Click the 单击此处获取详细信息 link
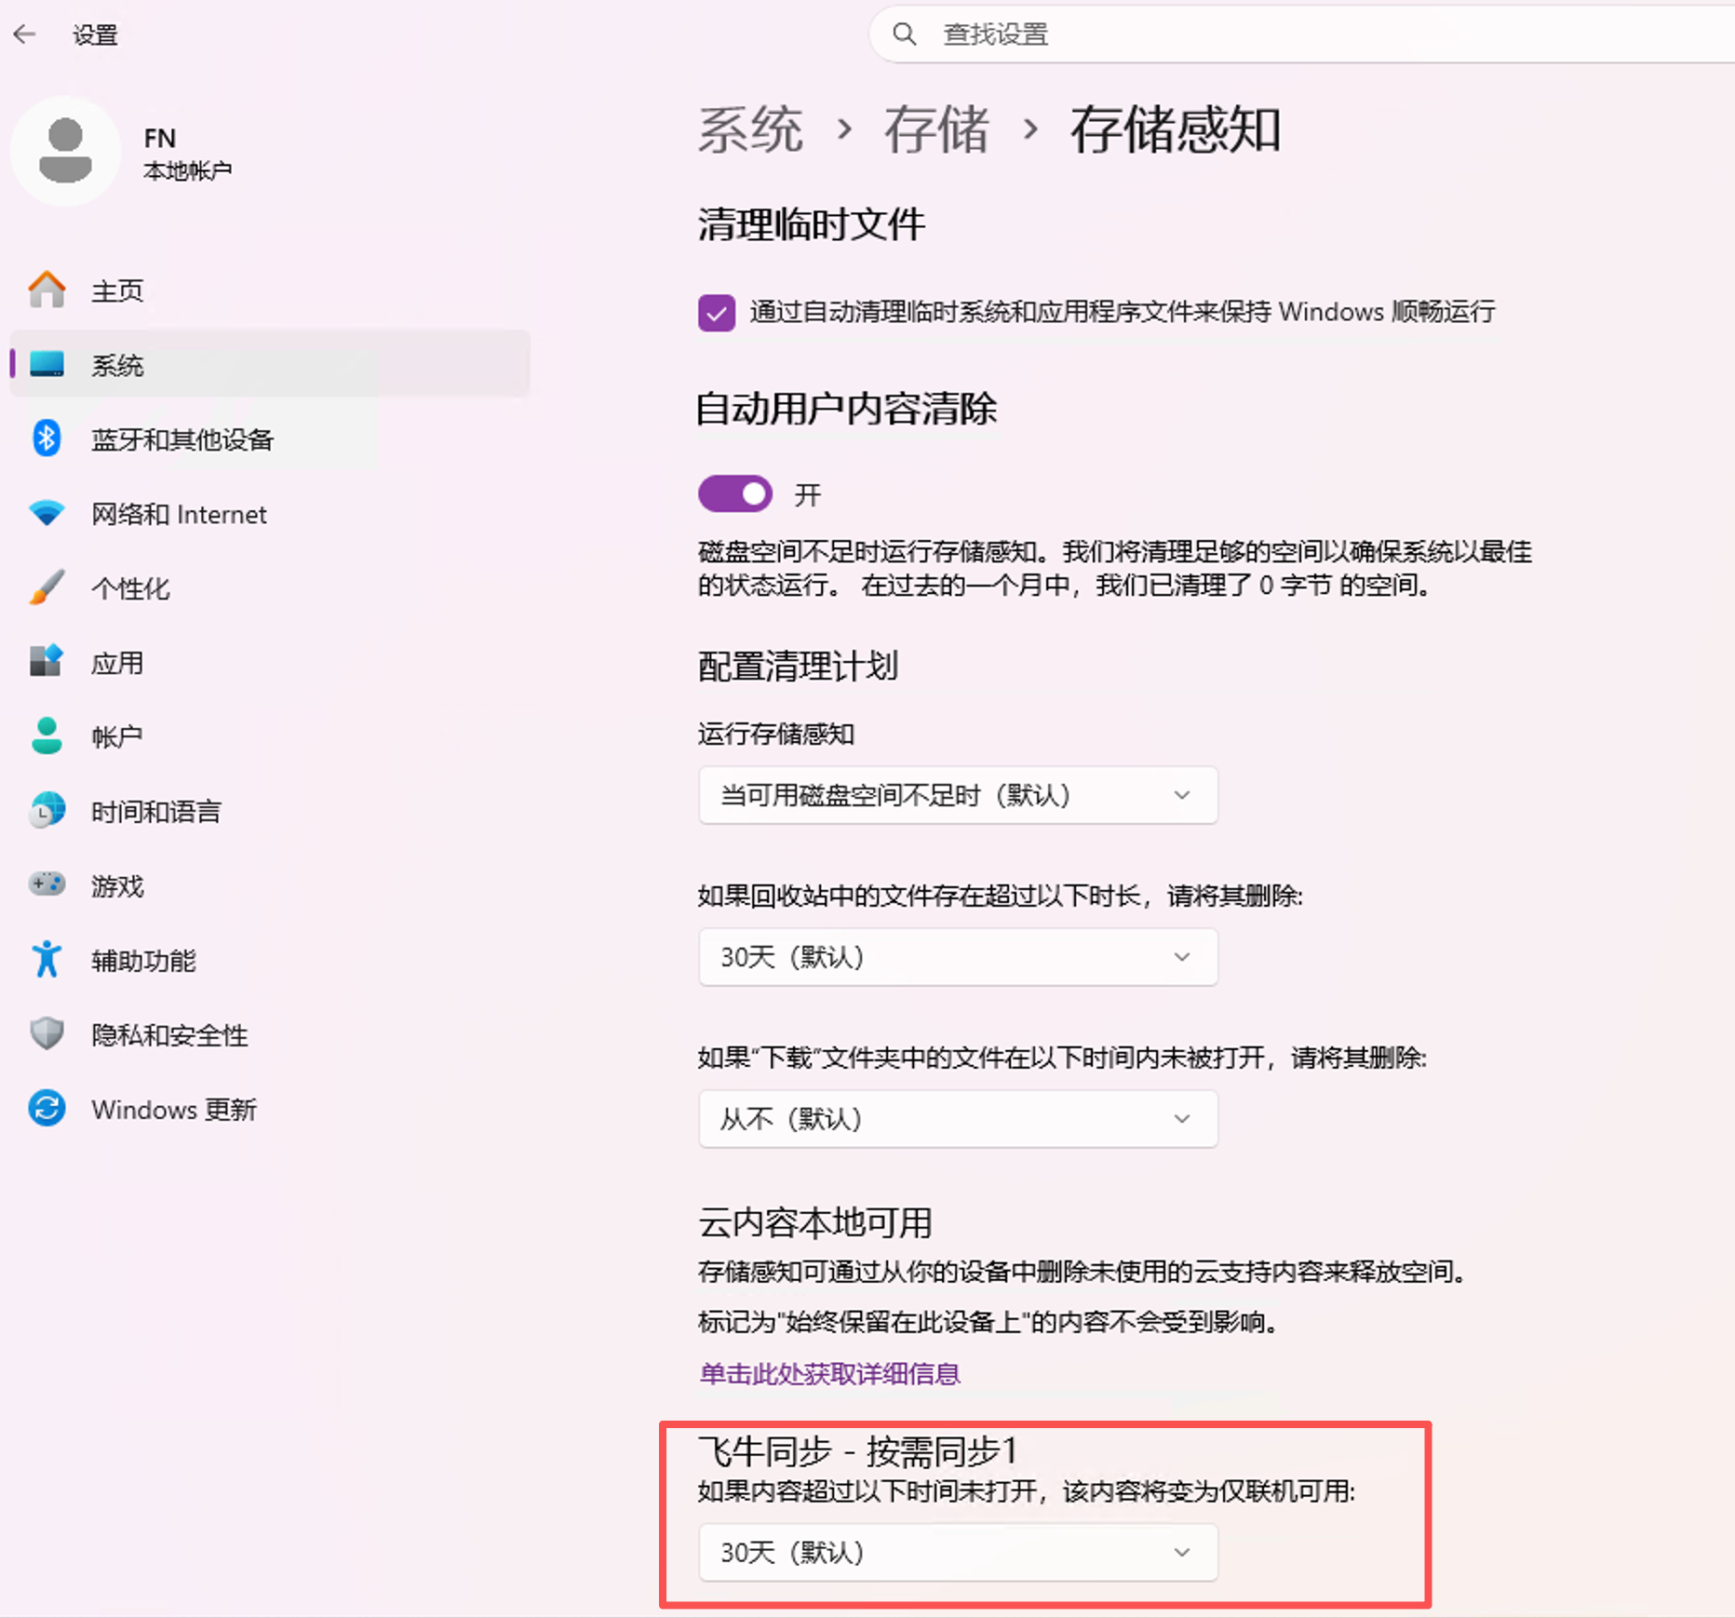 coord(829,1374)
